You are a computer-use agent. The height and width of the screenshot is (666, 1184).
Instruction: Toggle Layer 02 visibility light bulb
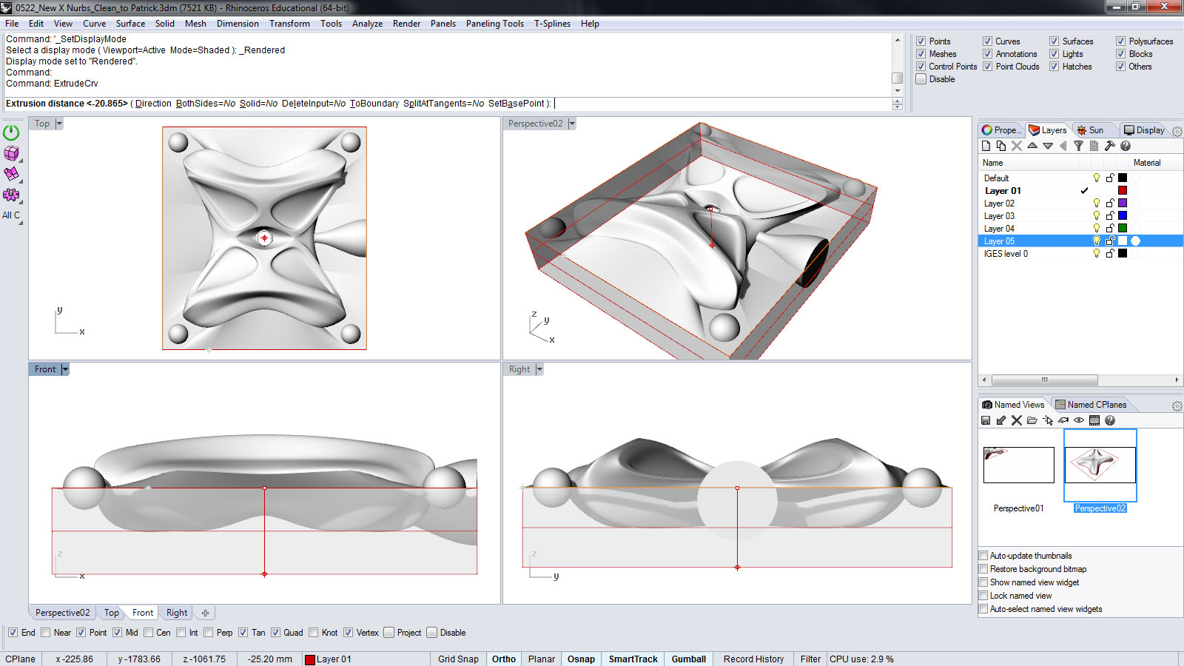tap(1097, 203)
